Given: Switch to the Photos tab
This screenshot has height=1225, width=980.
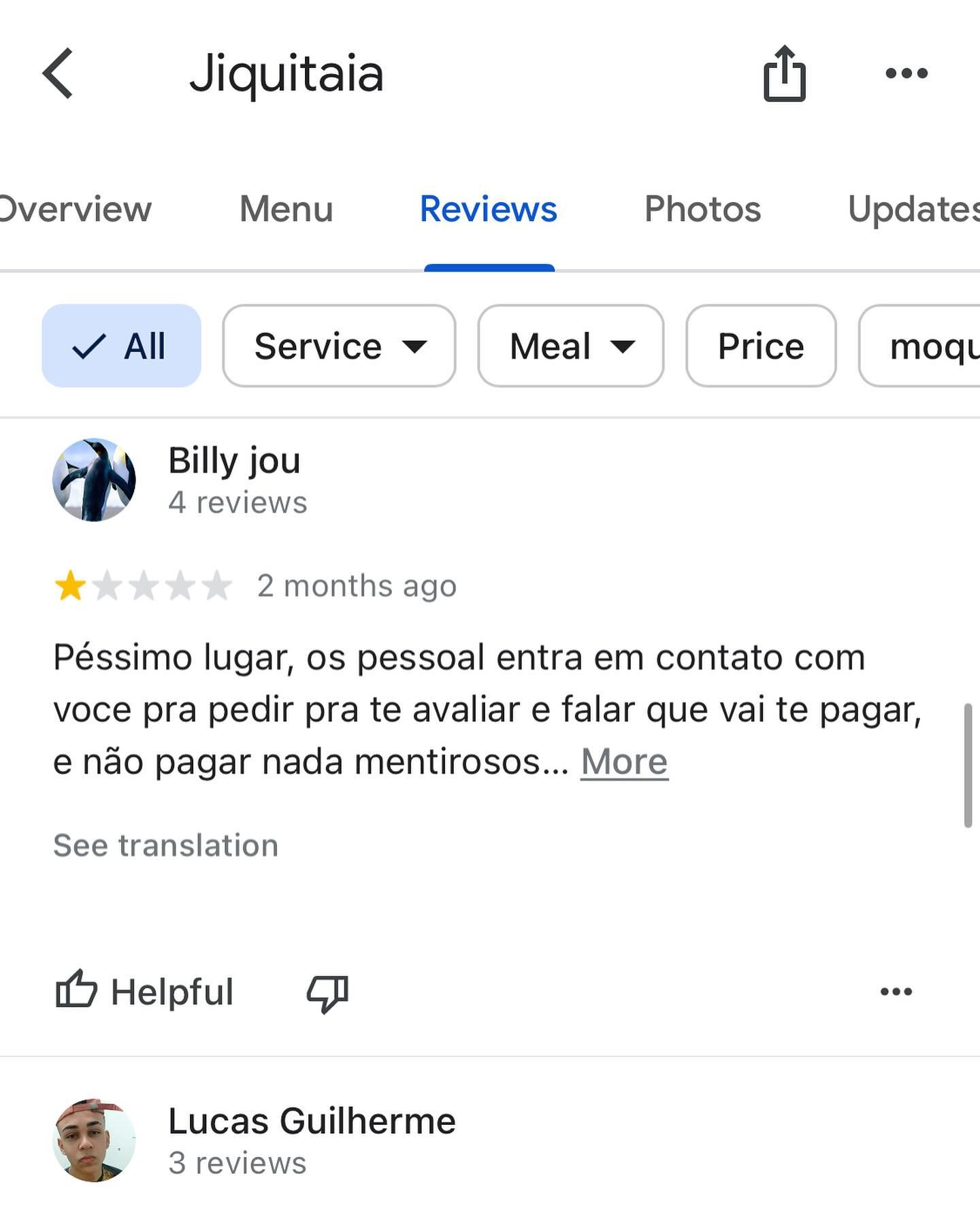Looking at the screenshot, I should (702, 209).
